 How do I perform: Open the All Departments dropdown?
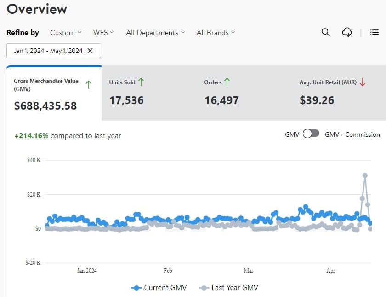tap(155, 33)
